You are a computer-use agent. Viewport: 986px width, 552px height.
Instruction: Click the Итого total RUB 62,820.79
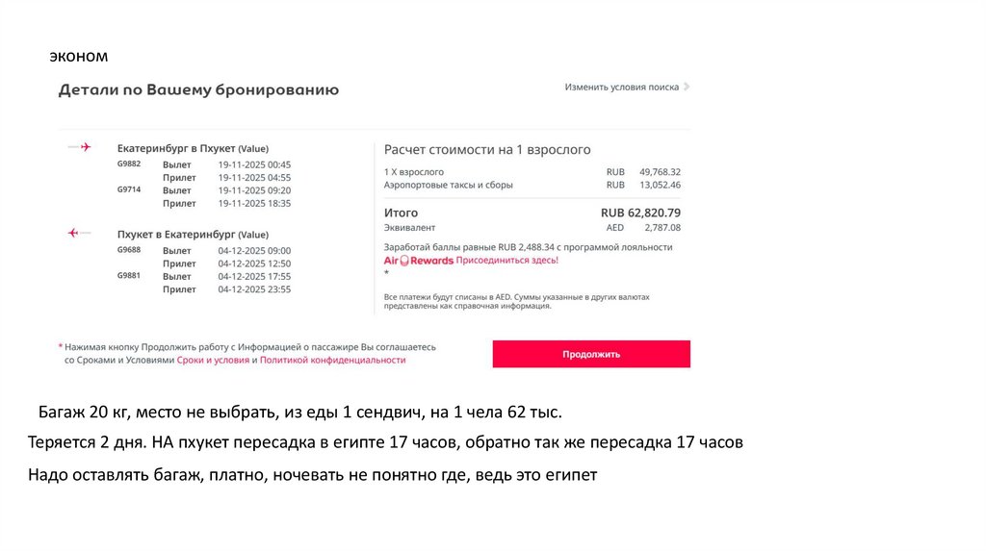[640, 213]
